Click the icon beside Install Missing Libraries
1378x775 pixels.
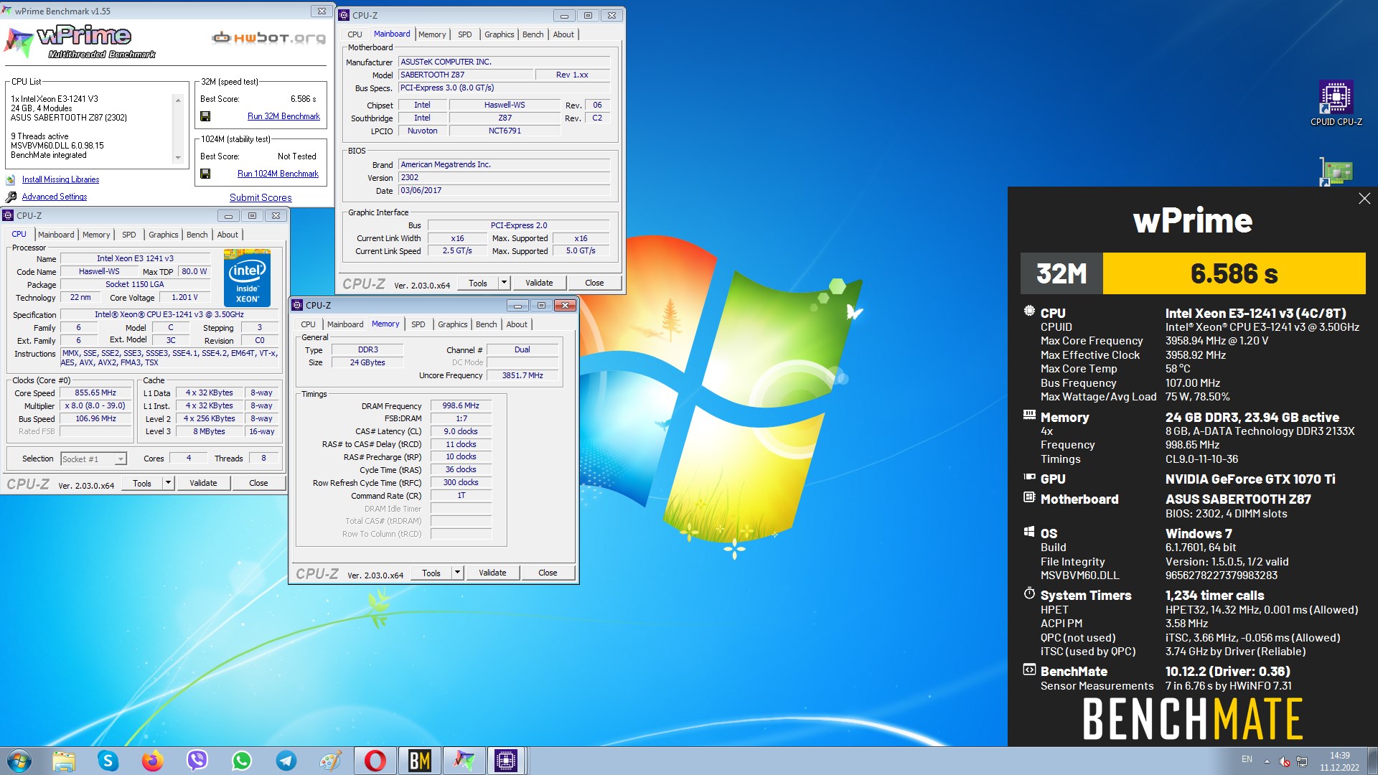[x=11, y=179]
